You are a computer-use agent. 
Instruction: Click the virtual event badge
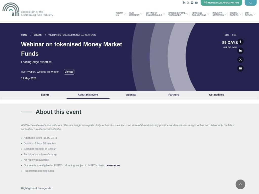(x=69, y=72)
